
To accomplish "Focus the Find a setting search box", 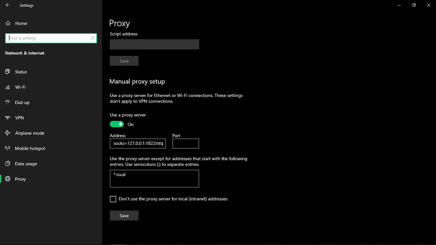I will [51, 38].
